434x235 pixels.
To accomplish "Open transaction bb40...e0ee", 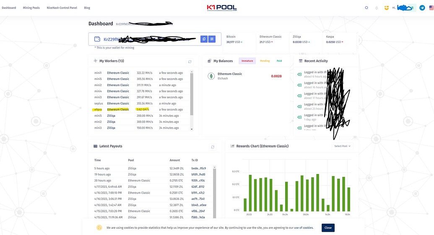I will [199, 205].
